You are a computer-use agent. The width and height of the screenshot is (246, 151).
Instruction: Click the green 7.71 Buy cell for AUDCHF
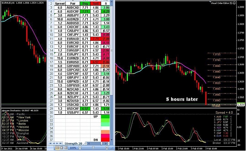point(85,11)
